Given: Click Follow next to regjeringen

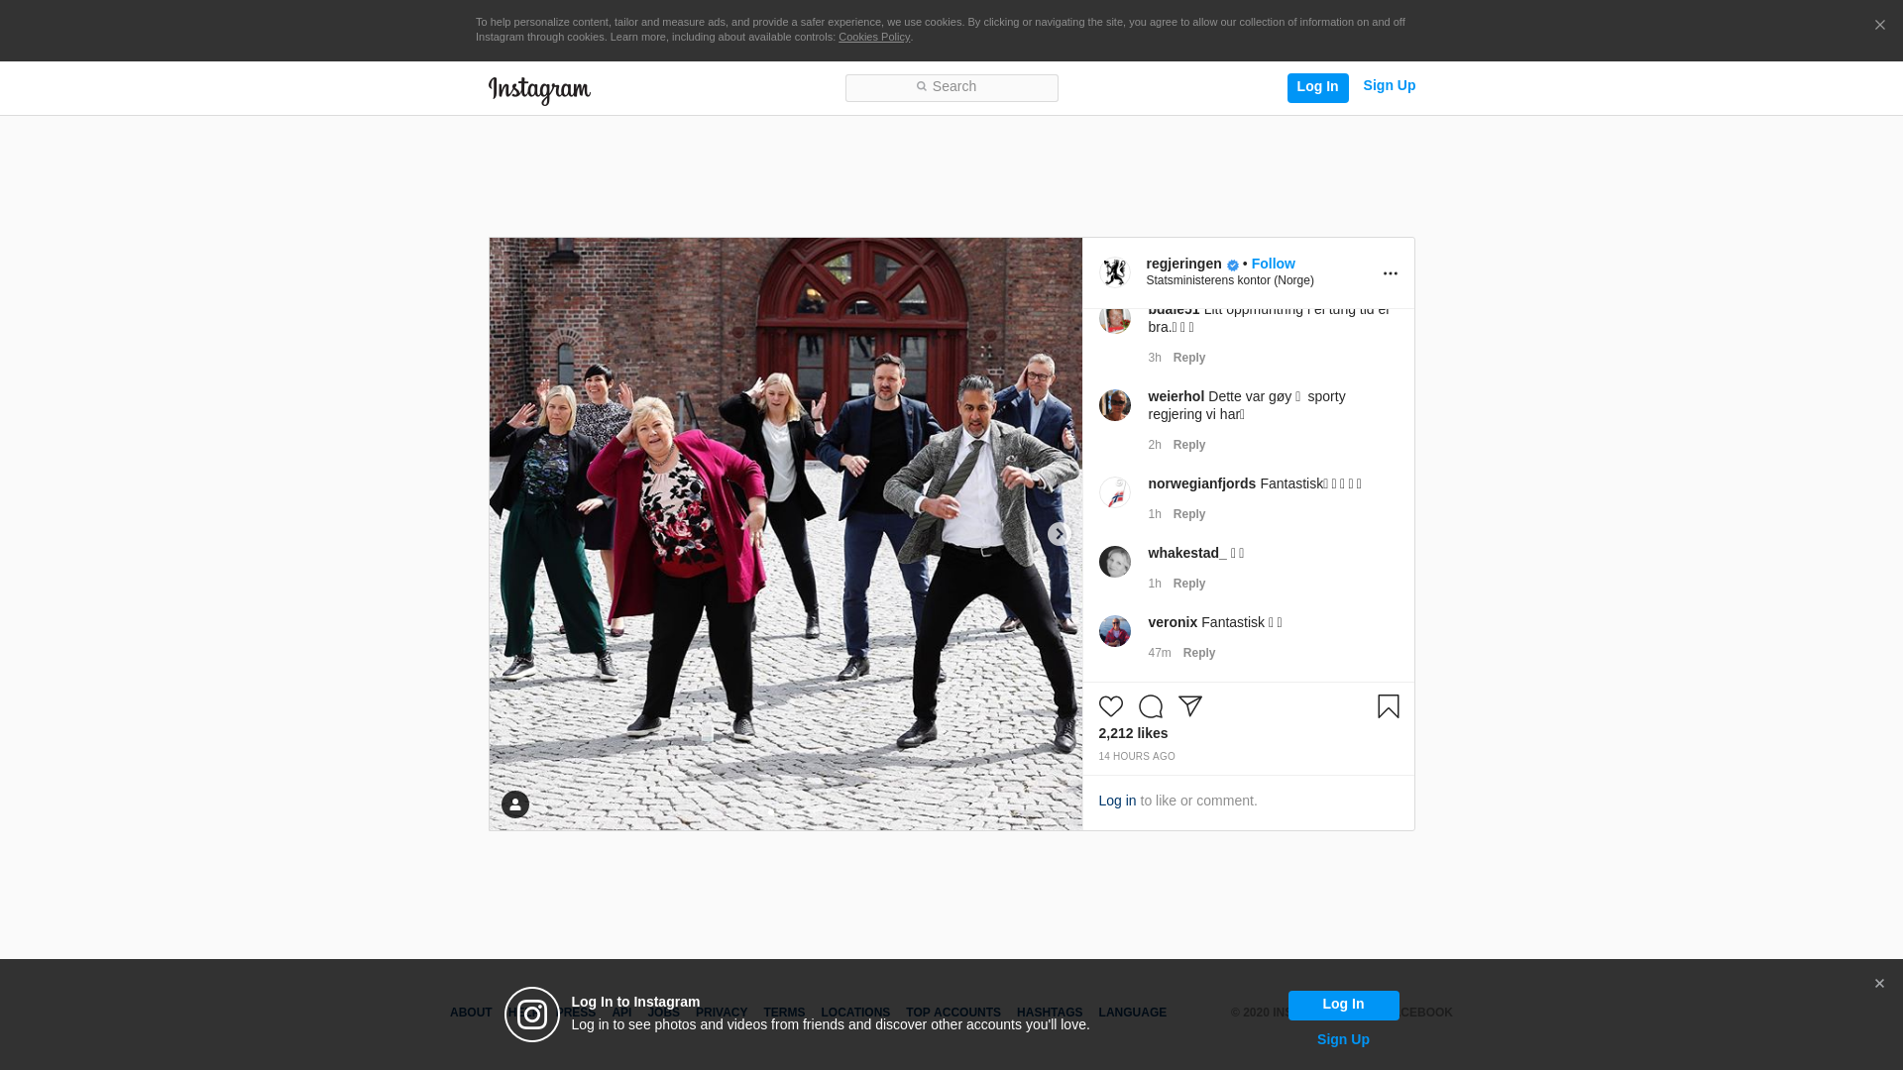Looking at the screenshot, I should click(1273, 264).
